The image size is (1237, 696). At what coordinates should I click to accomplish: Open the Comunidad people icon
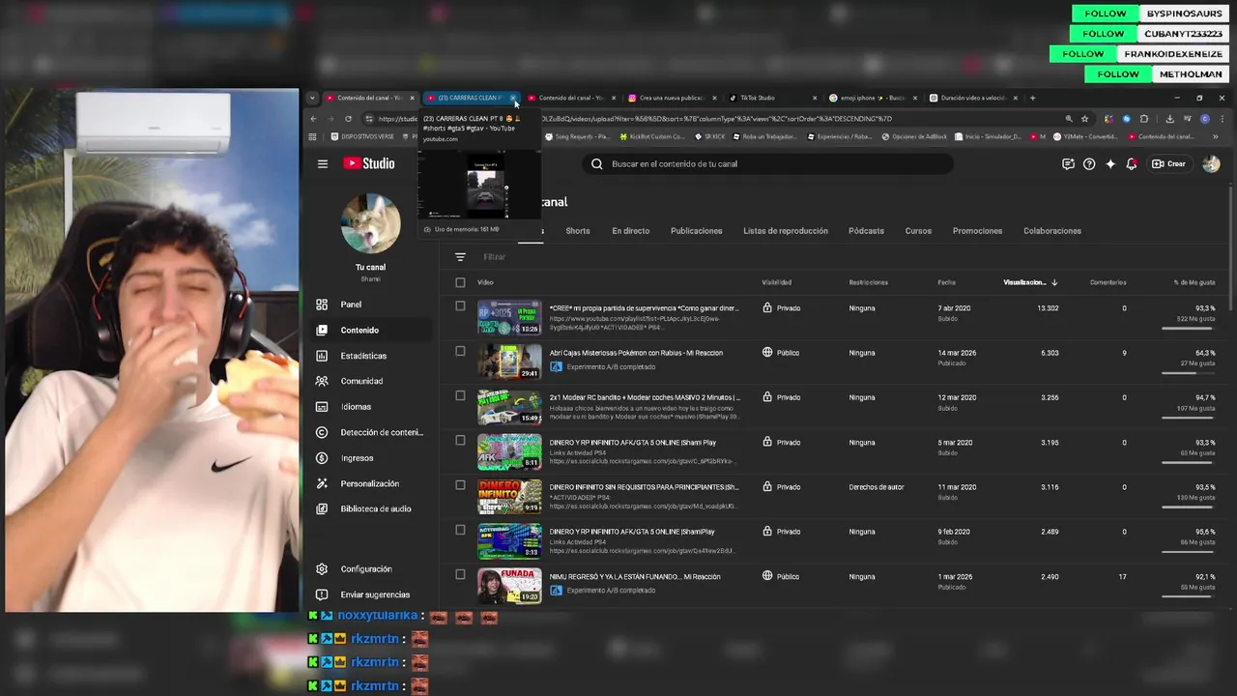[322, 381]
